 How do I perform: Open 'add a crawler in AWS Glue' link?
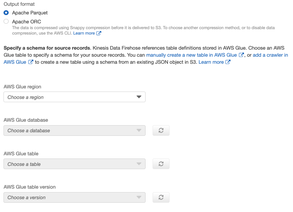pos(270,55)
